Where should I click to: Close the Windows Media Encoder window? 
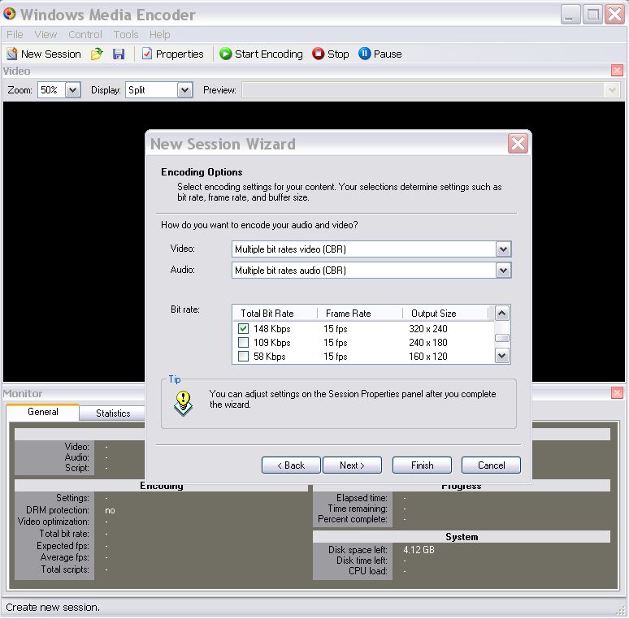coord(615,15)
